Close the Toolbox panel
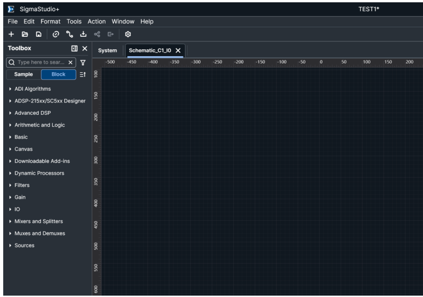 (x=85, y=48)
